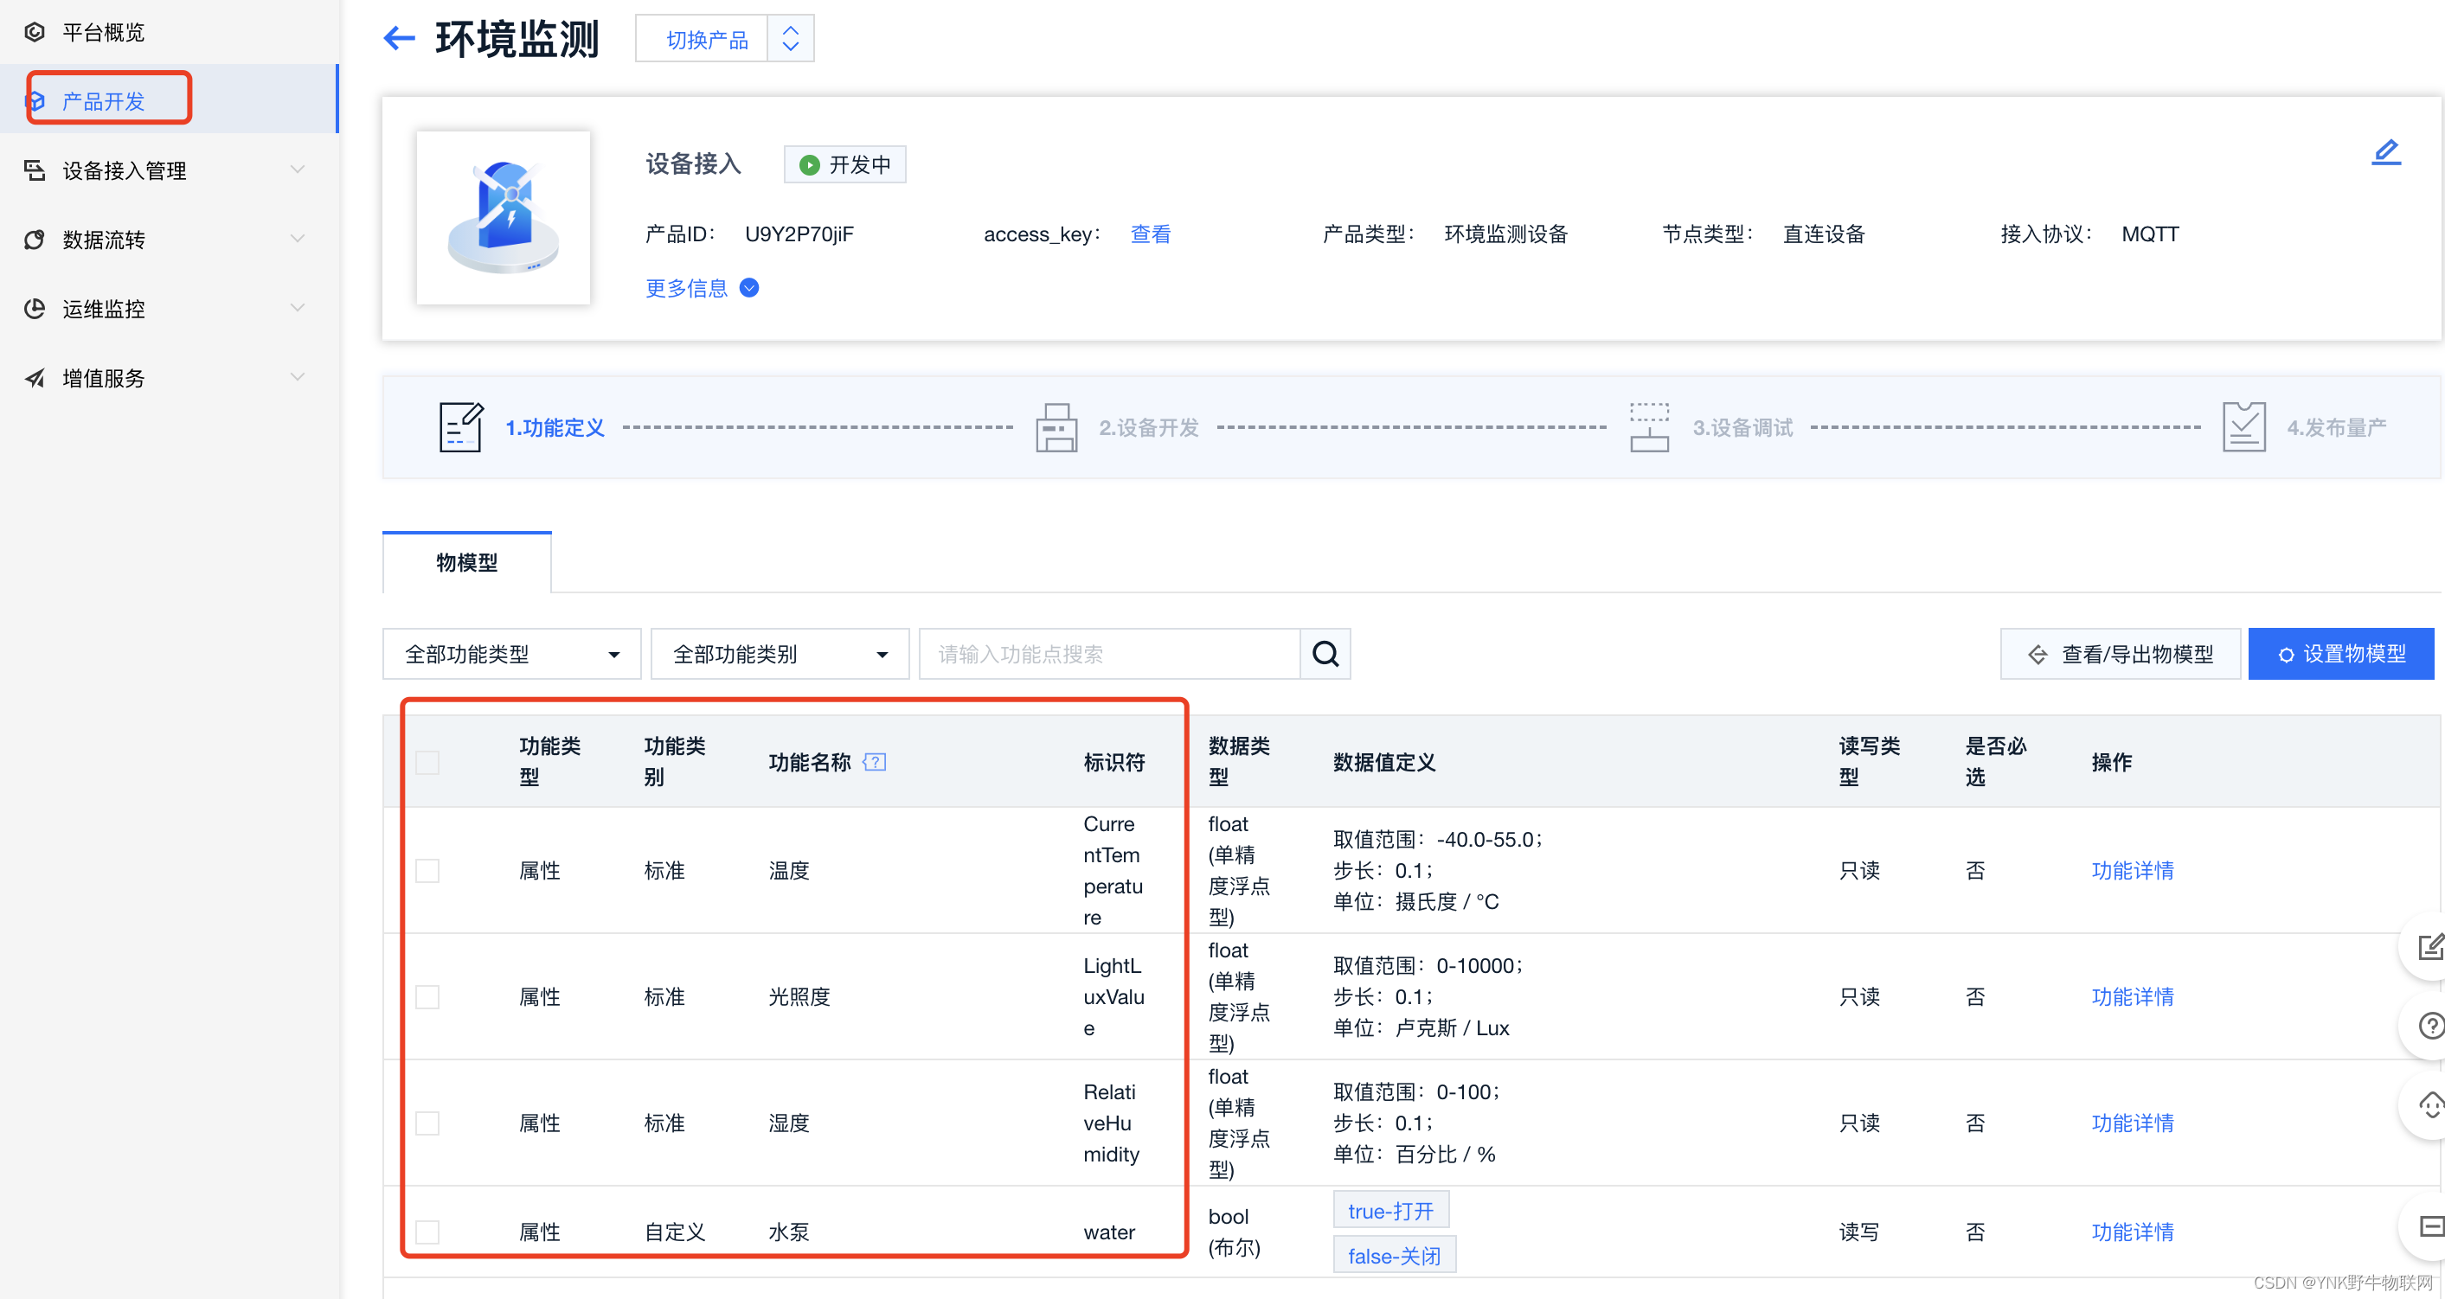Open the 全部功能类型 dropdown
This screenshot has width=2445, height=1299.
point(511,654)
